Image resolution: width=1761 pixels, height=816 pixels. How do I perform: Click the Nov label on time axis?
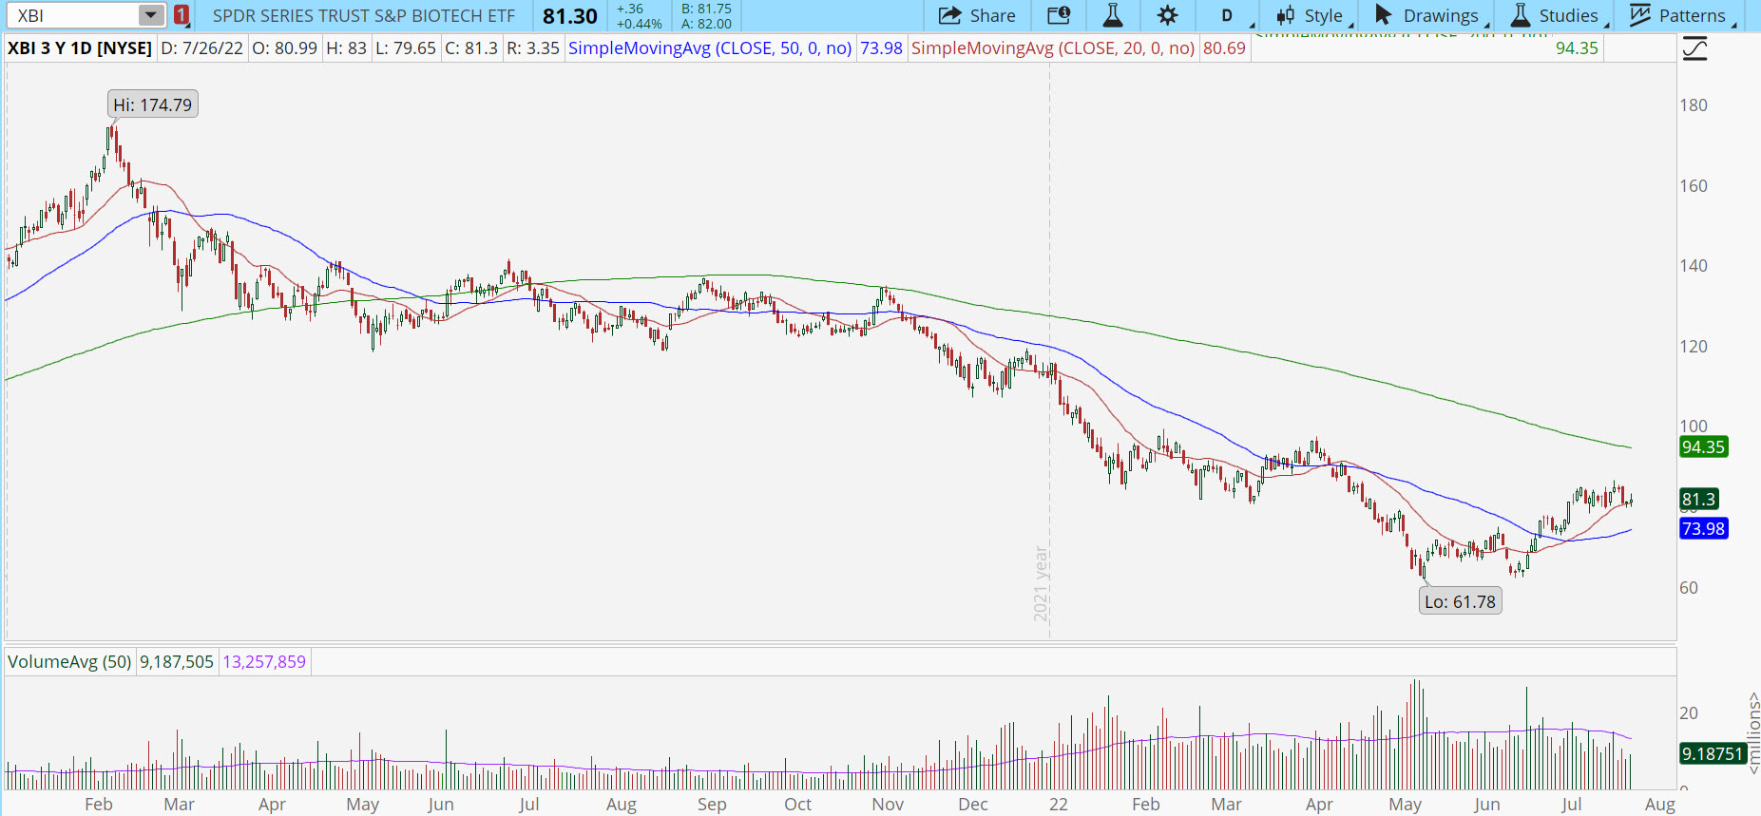coord(888,805)
